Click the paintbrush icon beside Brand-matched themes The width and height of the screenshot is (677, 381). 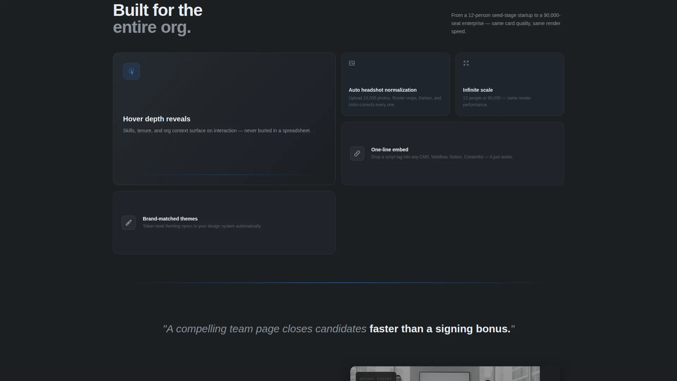(x=129, y=223)
